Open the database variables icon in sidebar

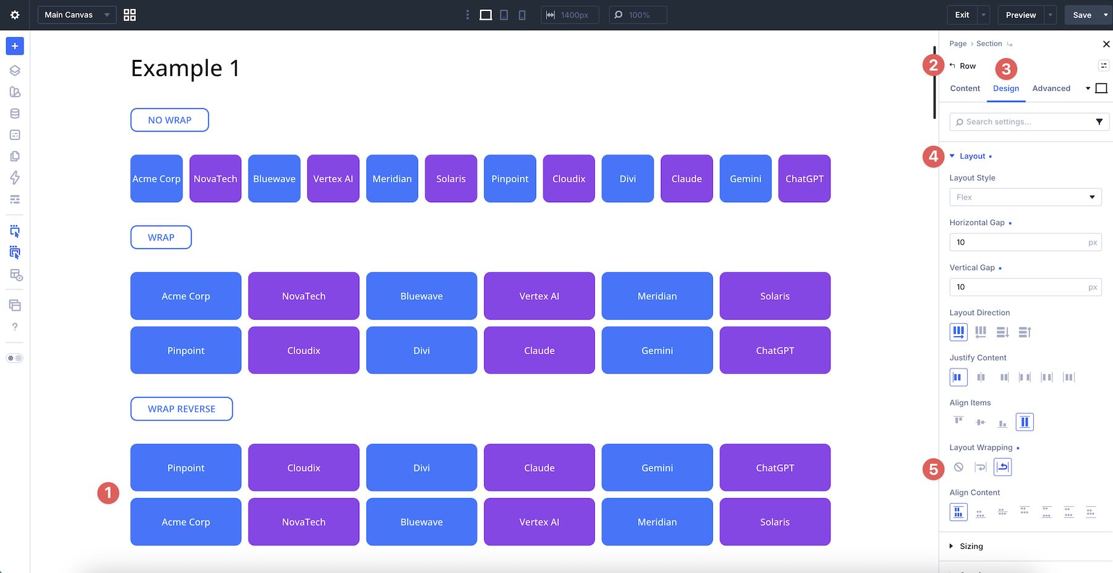tap(15, 114)
